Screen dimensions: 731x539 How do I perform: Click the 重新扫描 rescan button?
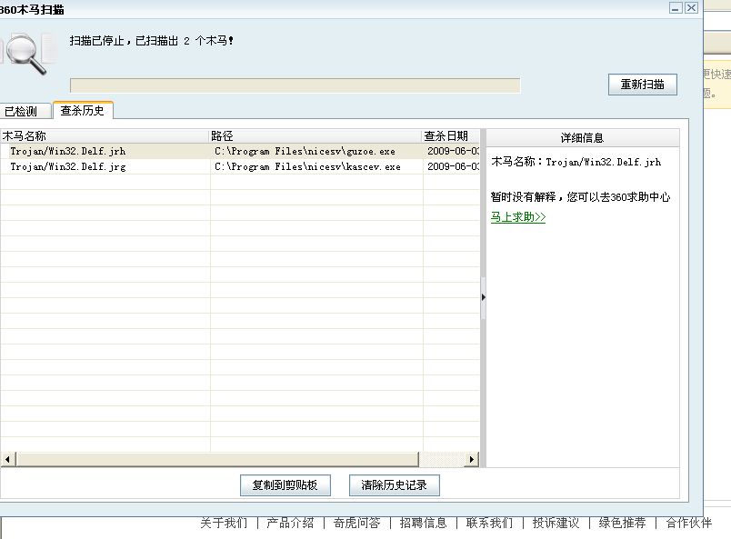(643, 85)
